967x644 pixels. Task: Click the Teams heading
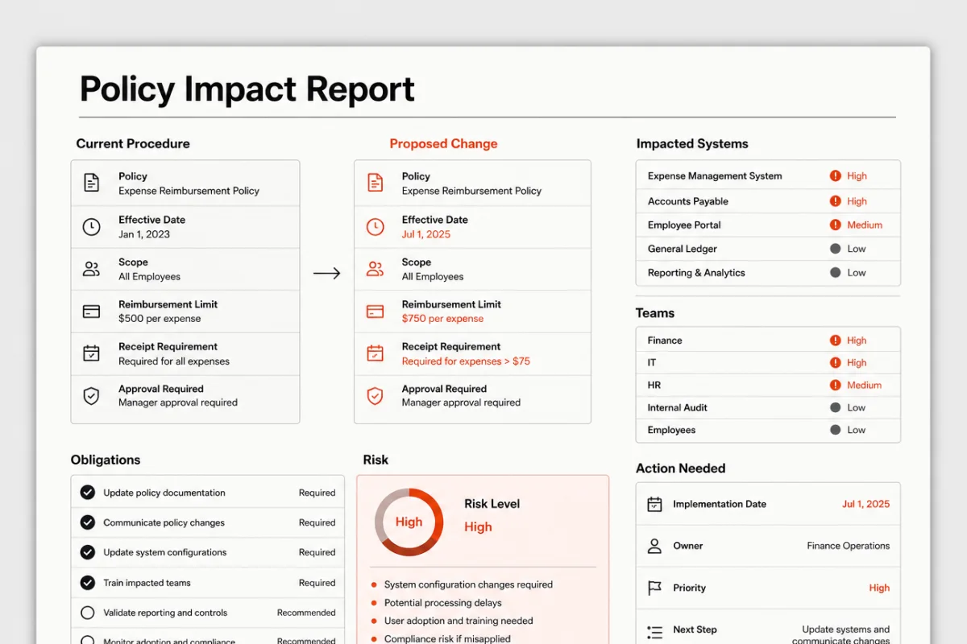click(x=655, y=313)
